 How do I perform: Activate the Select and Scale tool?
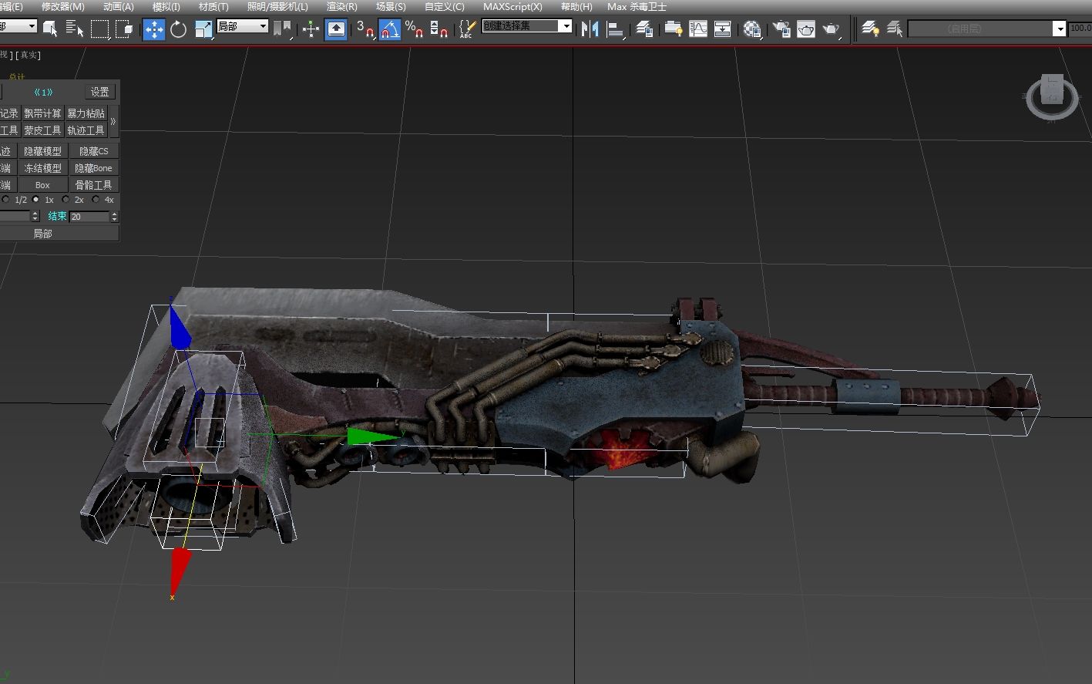pyautogui.click(x=203, y=29)
